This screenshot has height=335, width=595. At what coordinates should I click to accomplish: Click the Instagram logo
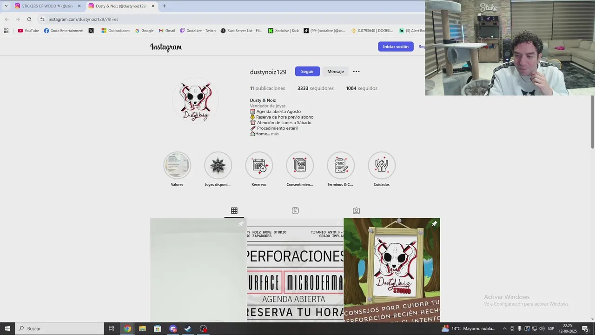point(166,47)
